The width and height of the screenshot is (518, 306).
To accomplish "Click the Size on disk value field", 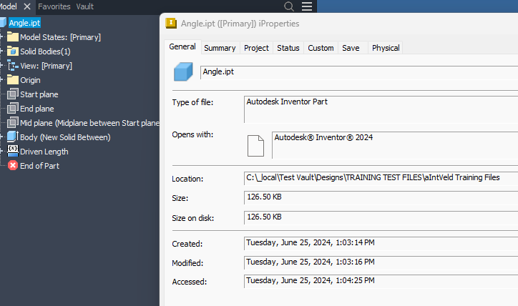I will coord(381,217).
